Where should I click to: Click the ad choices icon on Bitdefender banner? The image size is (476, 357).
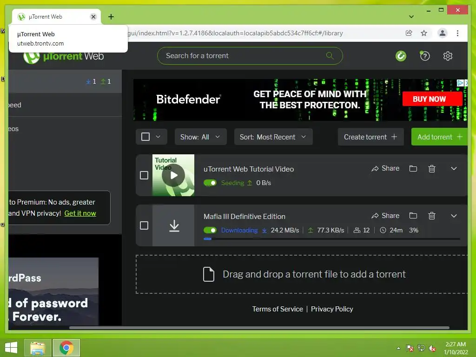pyautogui.click(x=460, y=83)
